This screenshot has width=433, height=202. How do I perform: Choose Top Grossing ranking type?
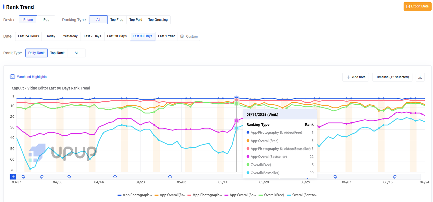[158, 20]
